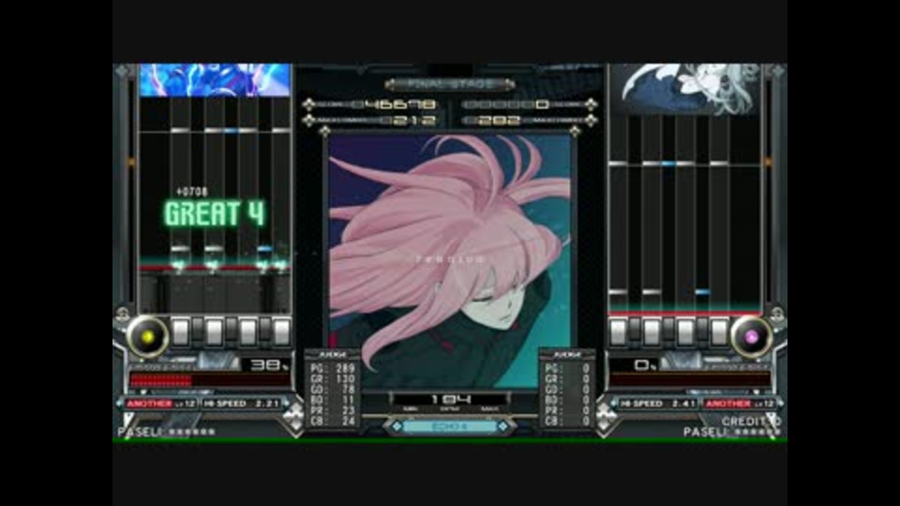
Task: Click the white-haired character artwork above player 2 lane
Action: (x=687, y=89)
